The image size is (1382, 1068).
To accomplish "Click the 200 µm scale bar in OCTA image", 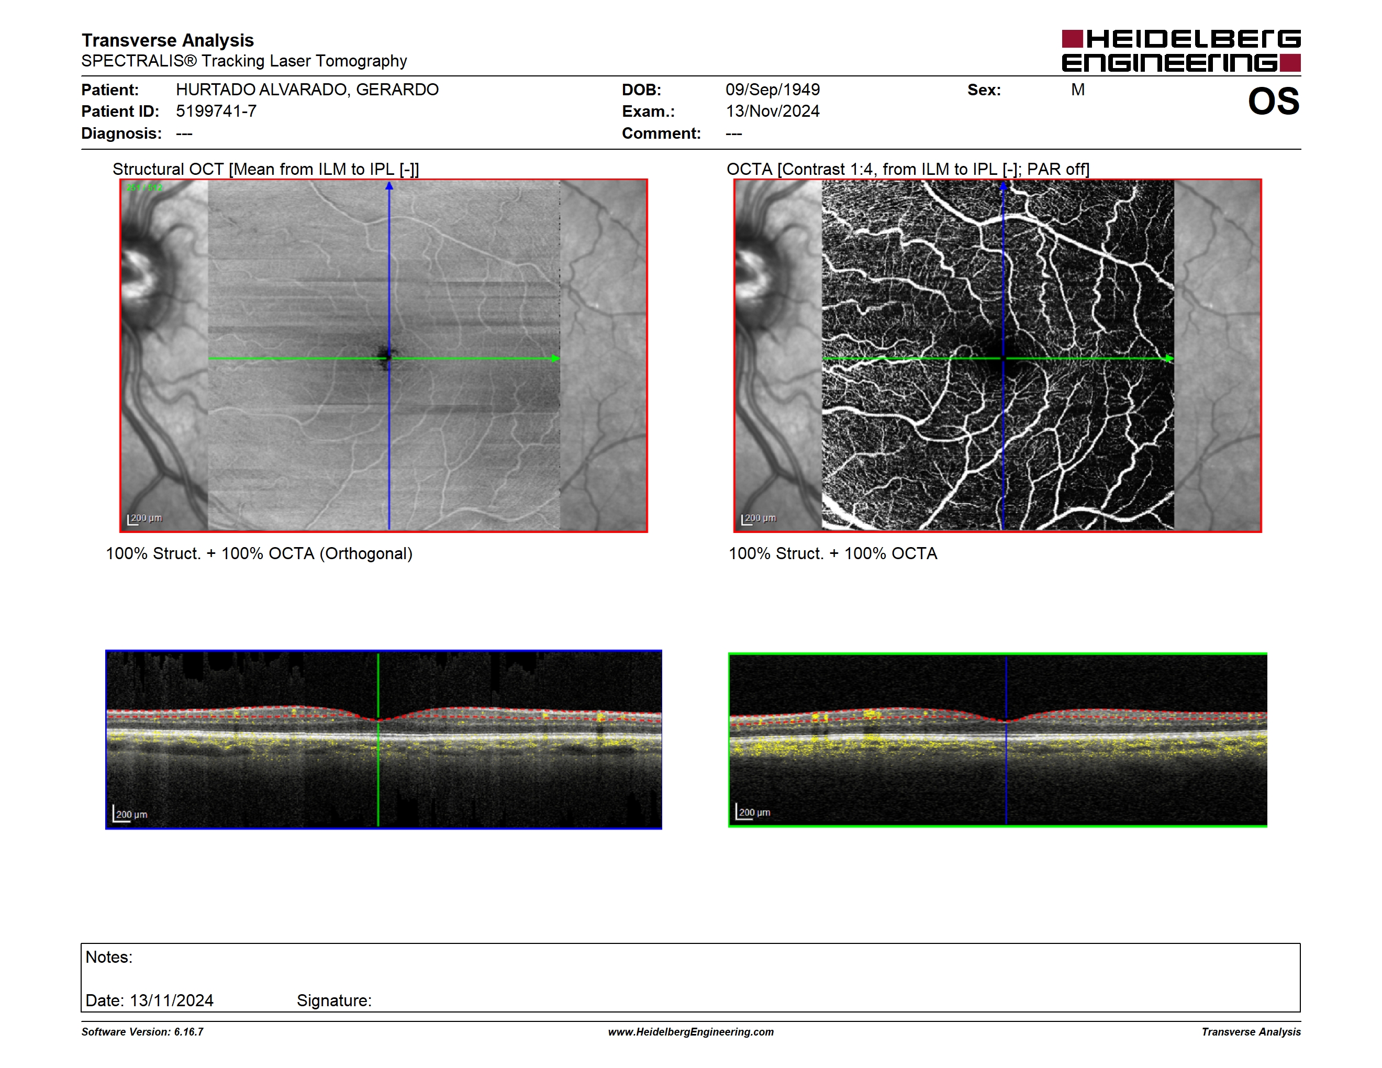I will 759,519.
